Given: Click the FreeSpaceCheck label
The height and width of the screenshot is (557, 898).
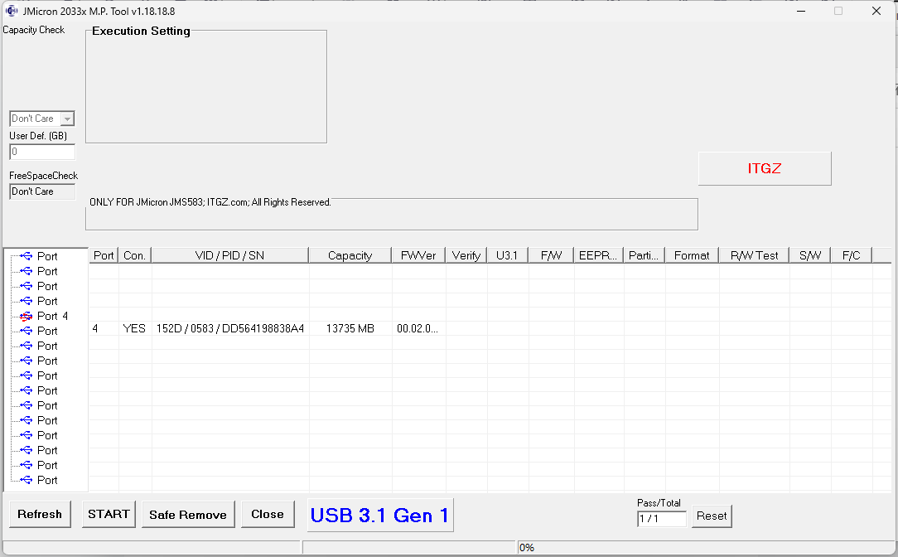Looking at the screenshot, I should coord(44,176).
